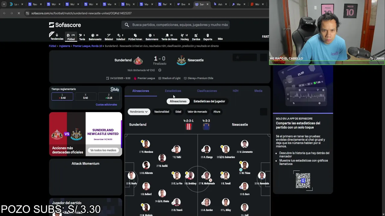Open Premier League, Ronda 16 breadcrumb
385x216 pixels.
[88, 46]
